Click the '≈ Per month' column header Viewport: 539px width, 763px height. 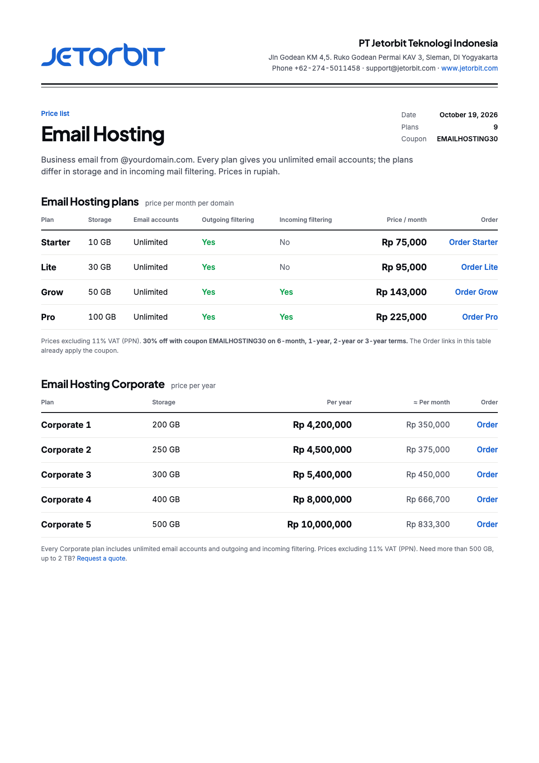431,403
